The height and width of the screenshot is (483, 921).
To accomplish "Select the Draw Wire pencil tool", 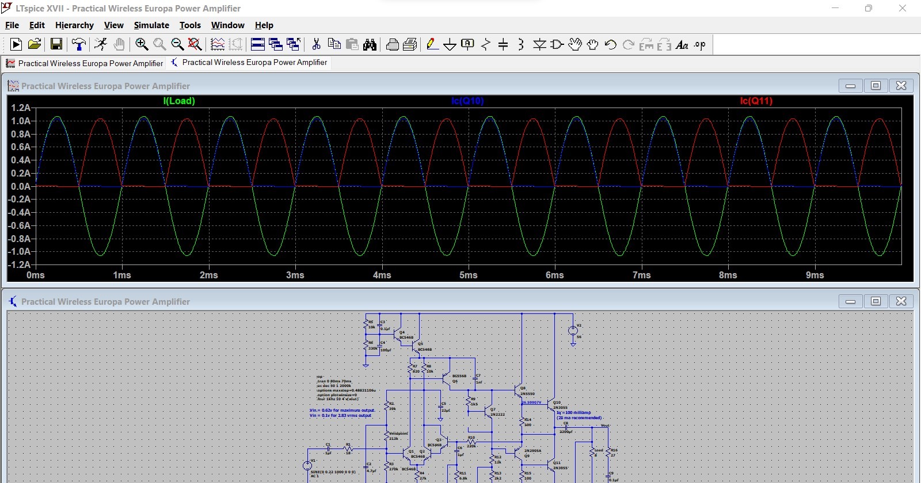I will [x=432, y=44].
